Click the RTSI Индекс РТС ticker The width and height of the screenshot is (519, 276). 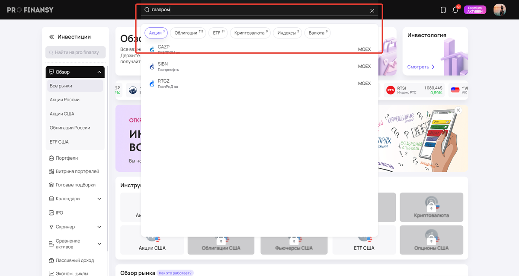tap(414, 90)
